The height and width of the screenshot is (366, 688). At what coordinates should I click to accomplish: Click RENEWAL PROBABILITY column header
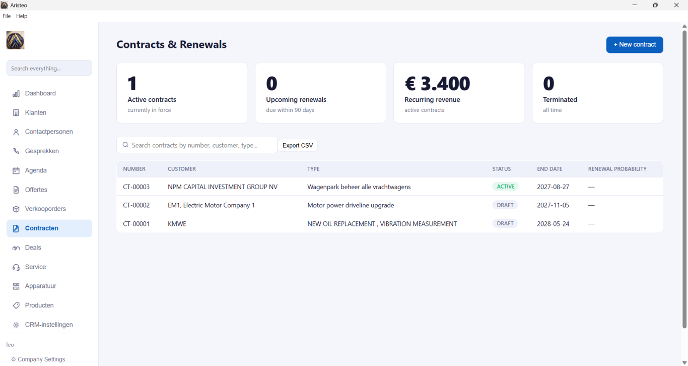617,169
